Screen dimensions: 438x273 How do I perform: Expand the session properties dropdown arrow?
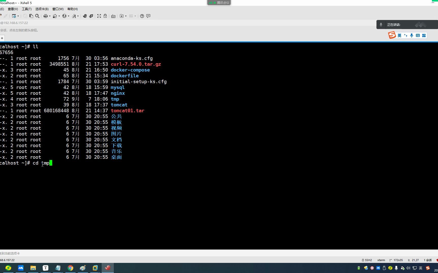point(18,16)
